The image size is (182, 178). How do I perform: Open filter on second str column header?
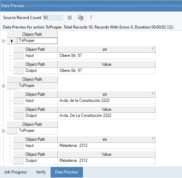click(153, 94)
